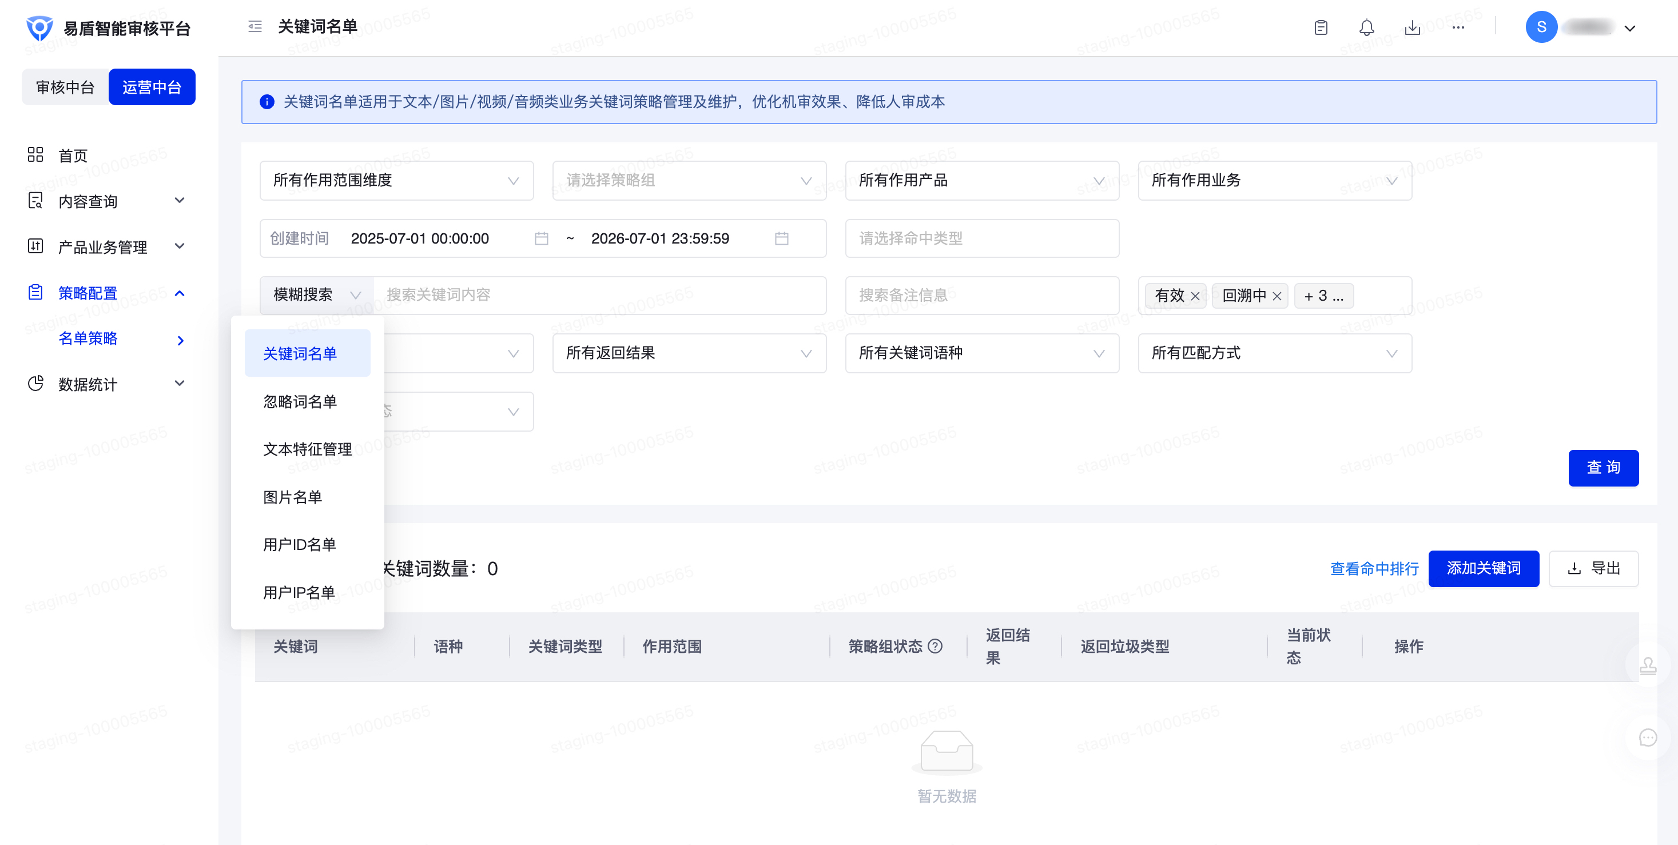Expand 数据统计 menu
This screenshot has height=845, width=1678.
[x=108, y=384]
